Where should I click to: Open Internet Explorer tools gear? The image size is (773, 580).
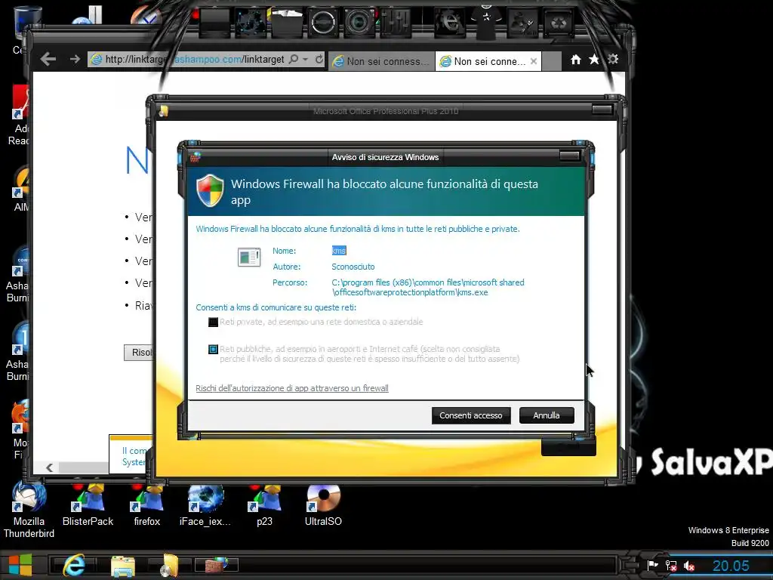click(613, 59)
